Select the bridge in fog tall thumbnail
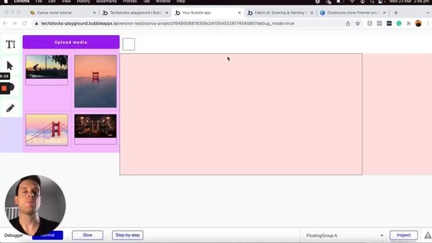 click(95, 81)
